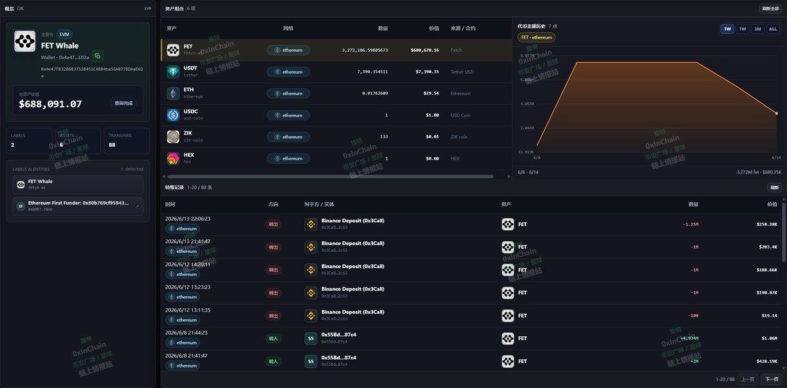Click the FET Whale avatar logo
Screen dimensions: 787x388
tap(25, 41)
